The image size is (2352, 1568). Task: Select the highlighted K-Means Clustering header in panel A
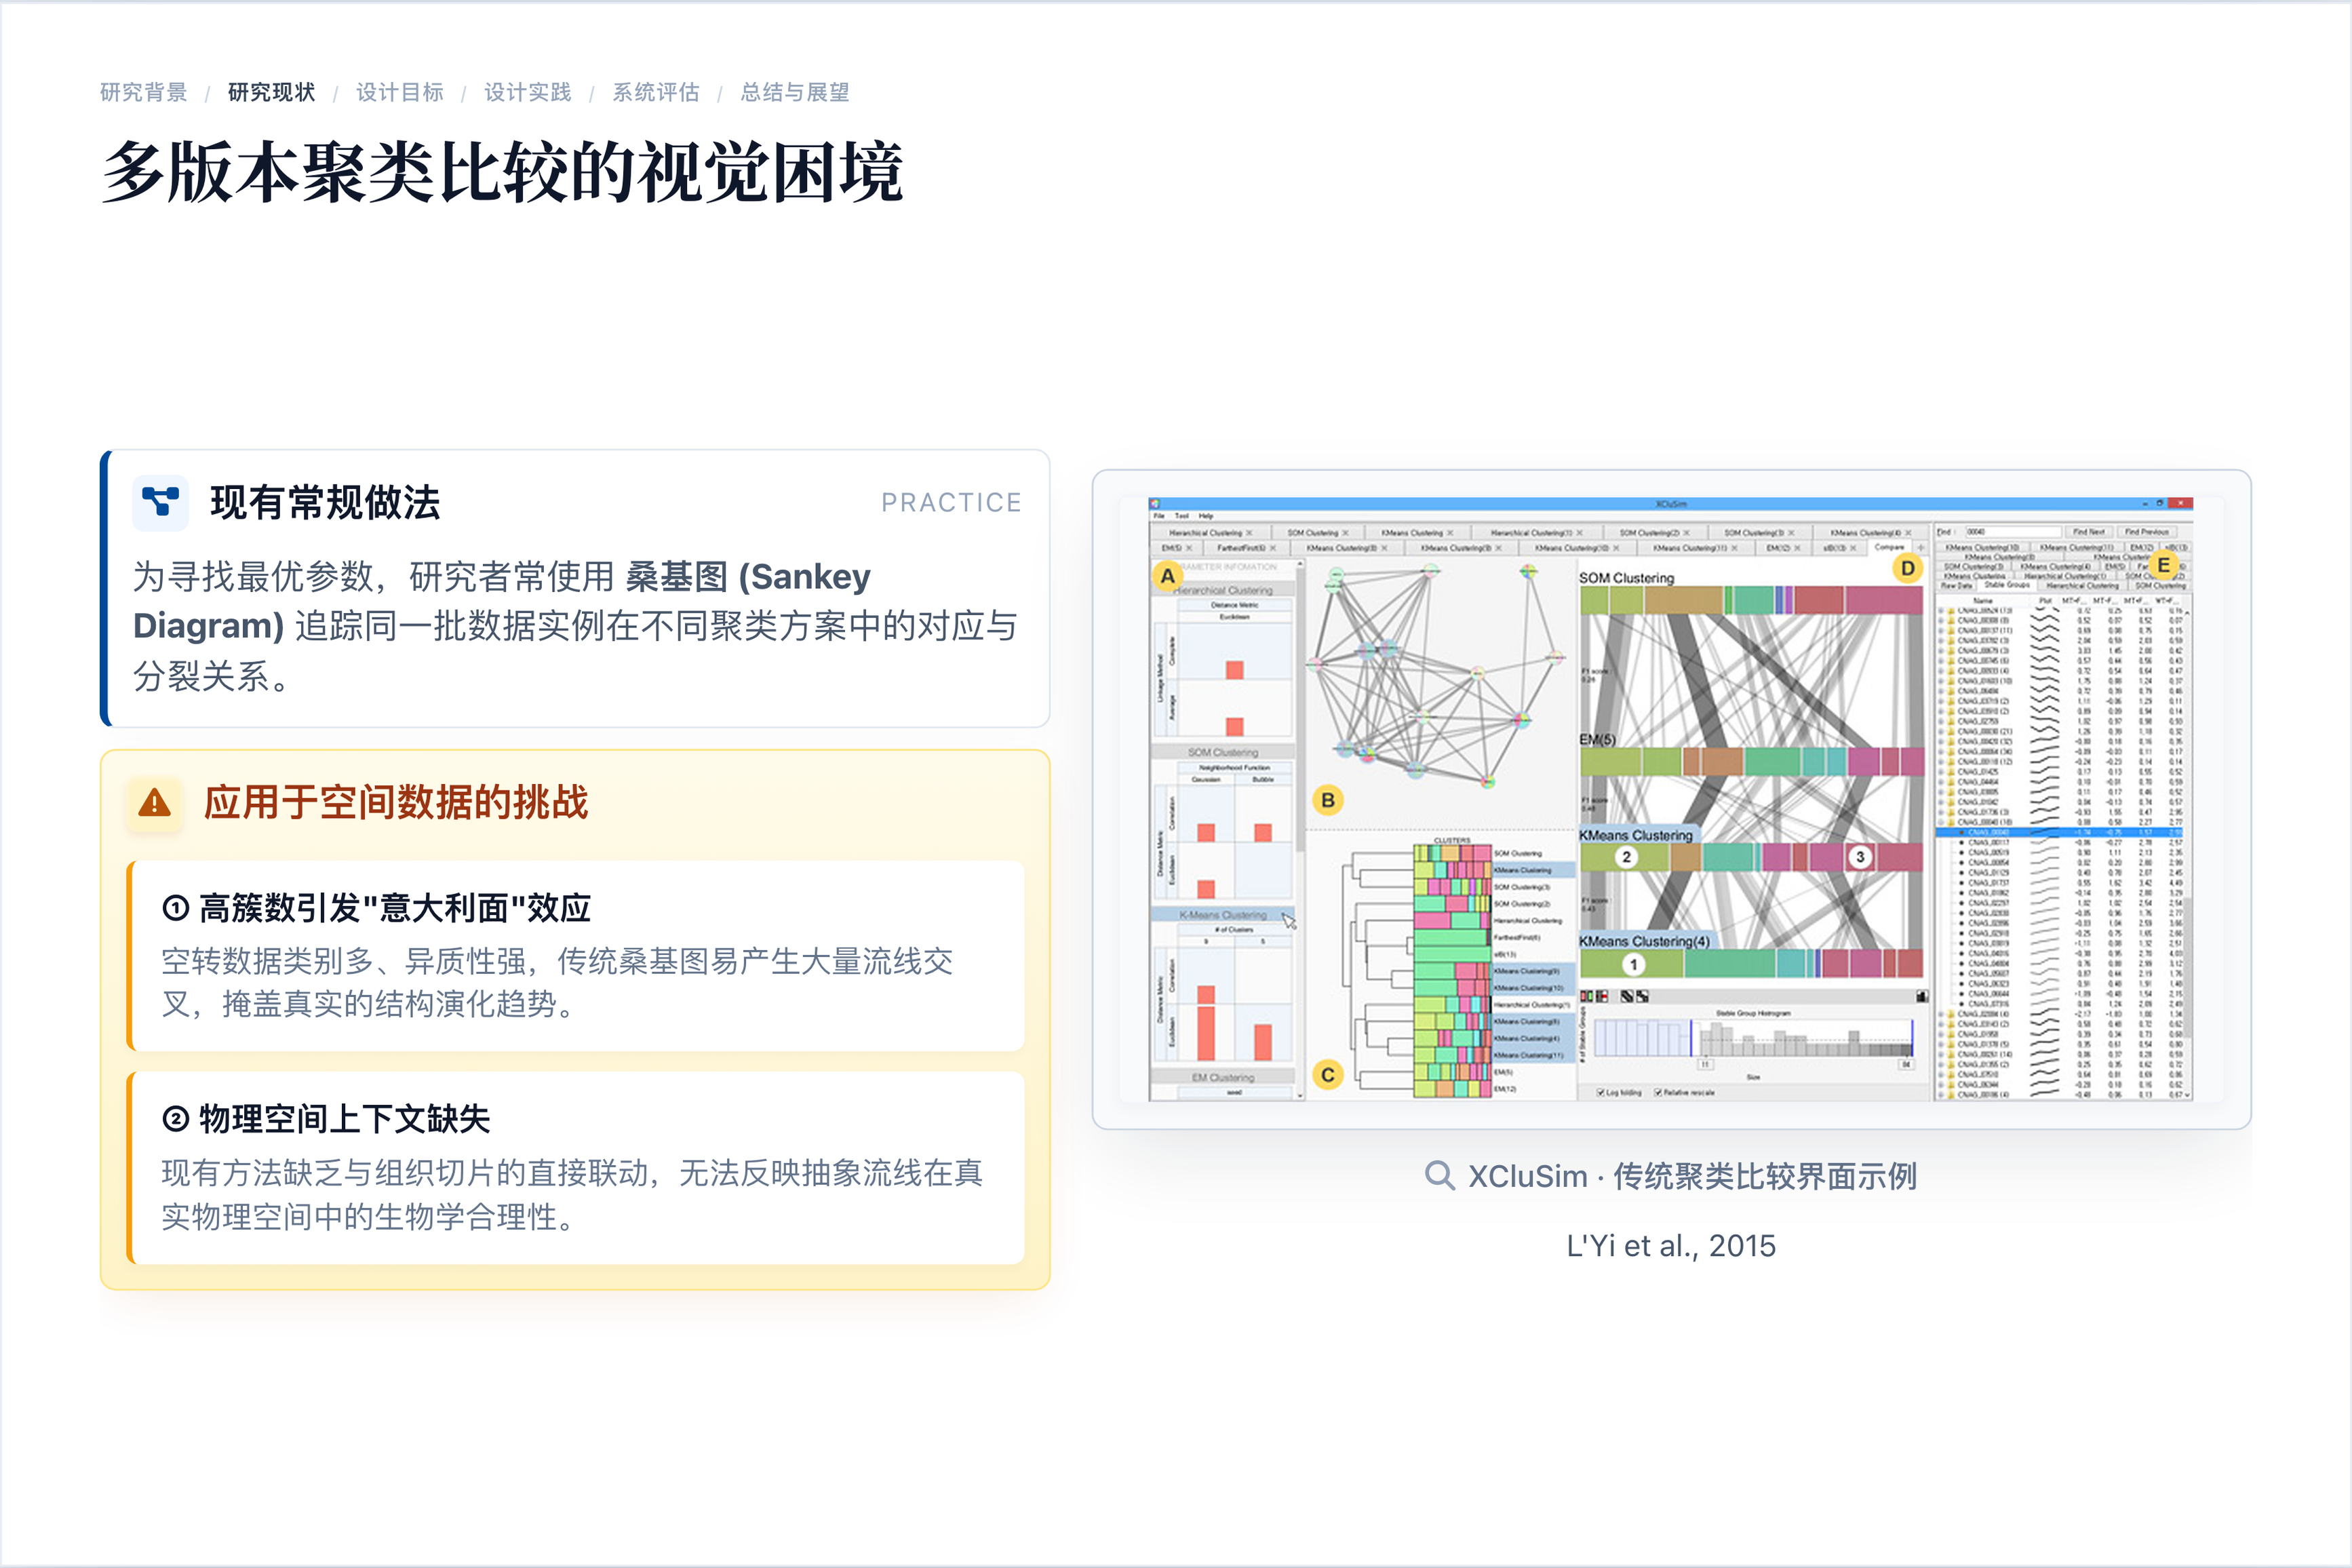(1223, 914)
